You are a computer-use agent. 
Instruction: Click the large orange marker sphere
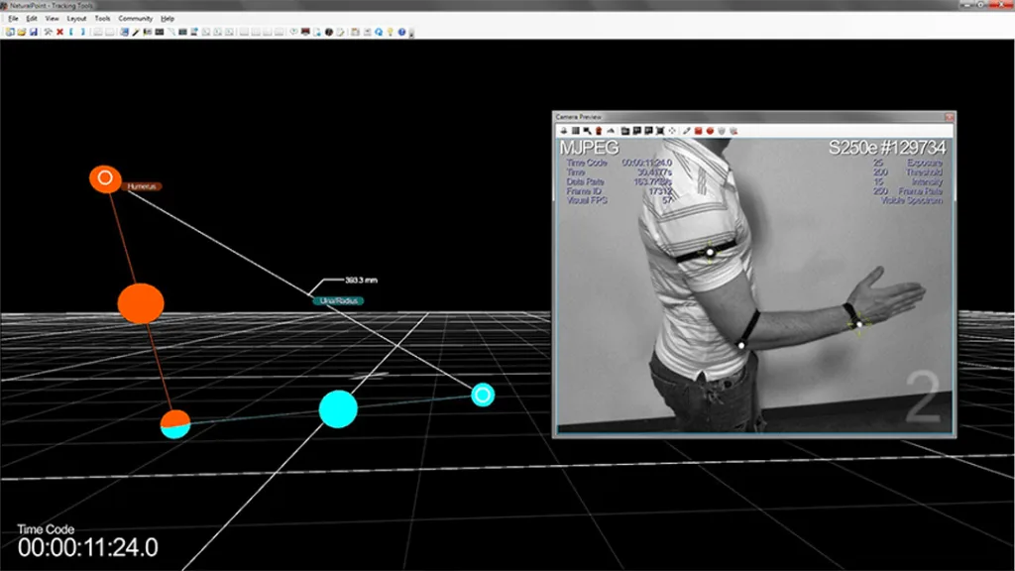pos(141,303)
